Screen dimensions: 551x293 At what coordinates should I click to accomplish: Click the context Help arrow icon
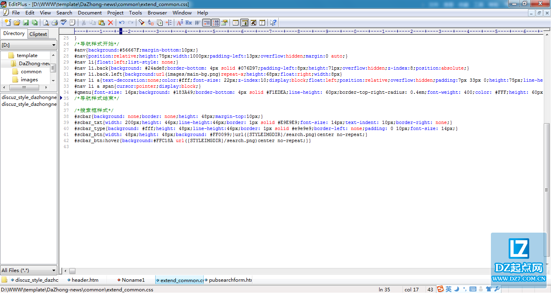273,23
